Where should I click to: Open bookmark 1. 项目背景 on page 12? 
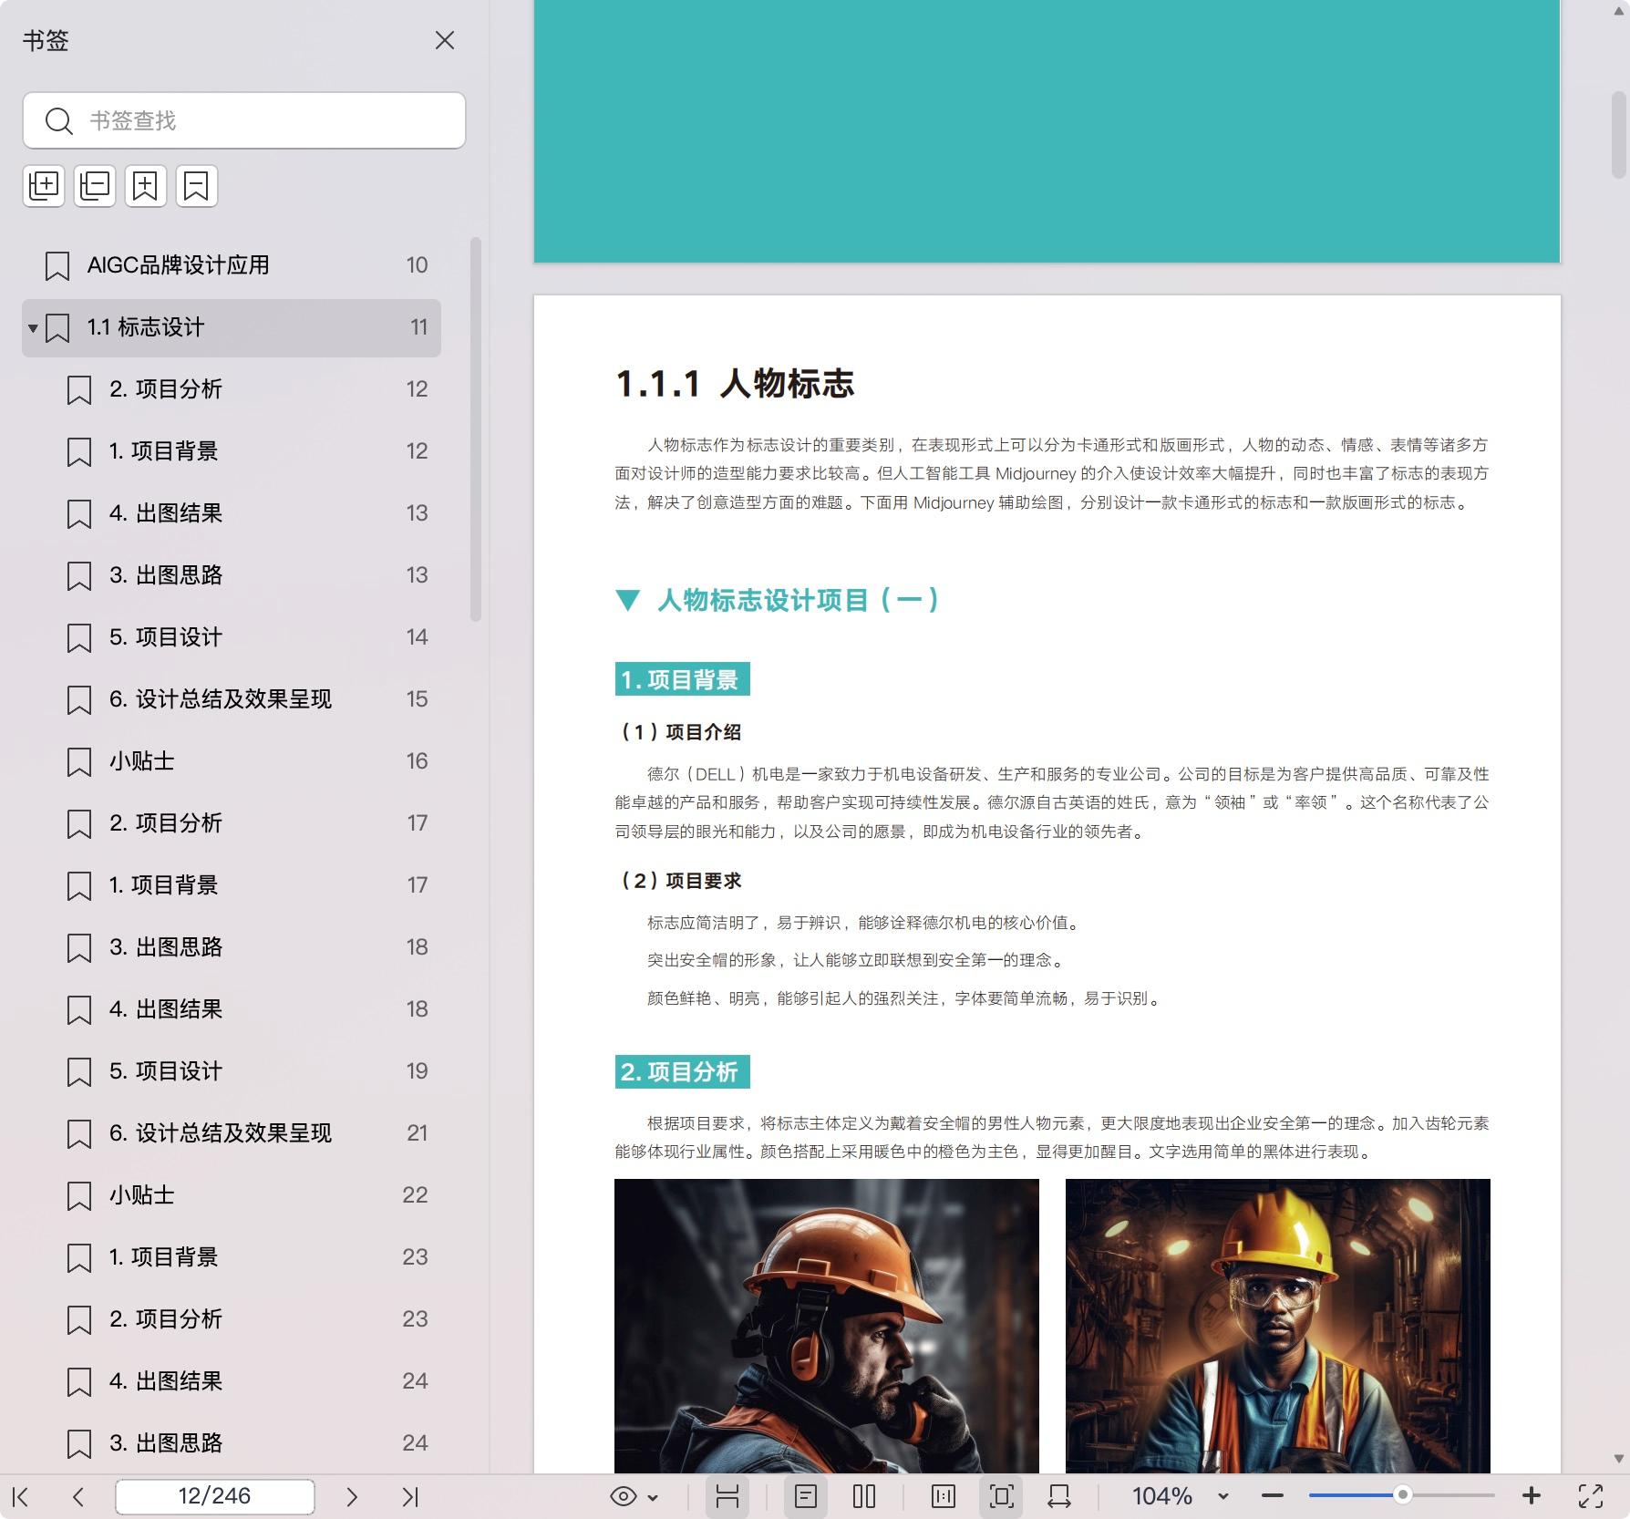pyautogui.click(x=232, y=451)
